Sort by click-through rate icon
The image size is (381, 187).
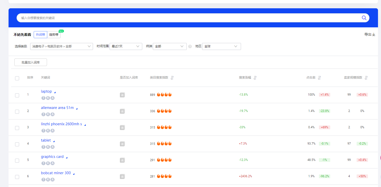(x=319, y=78)
